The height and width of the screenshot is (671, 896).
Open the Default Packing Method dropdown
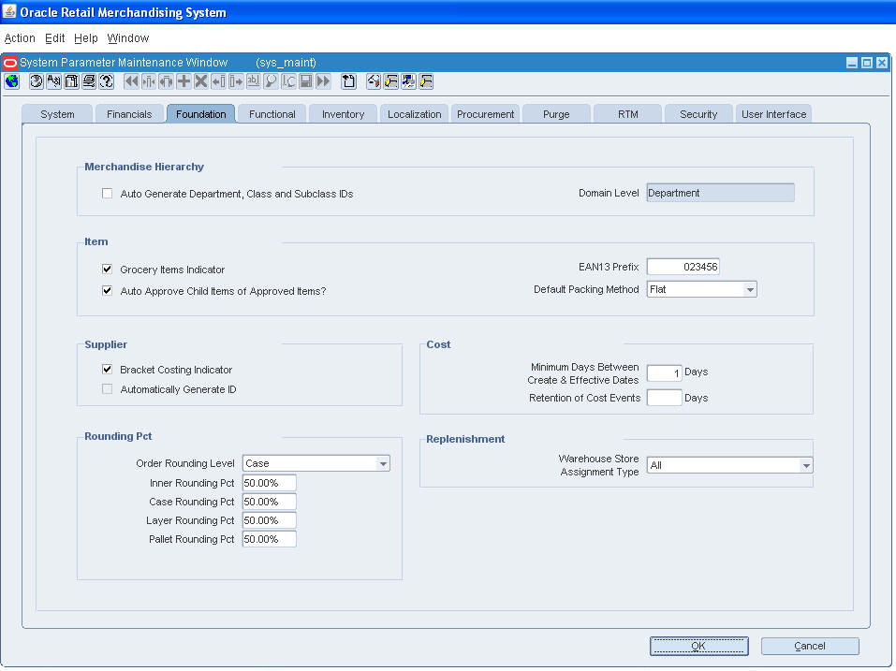click(750, 289)
